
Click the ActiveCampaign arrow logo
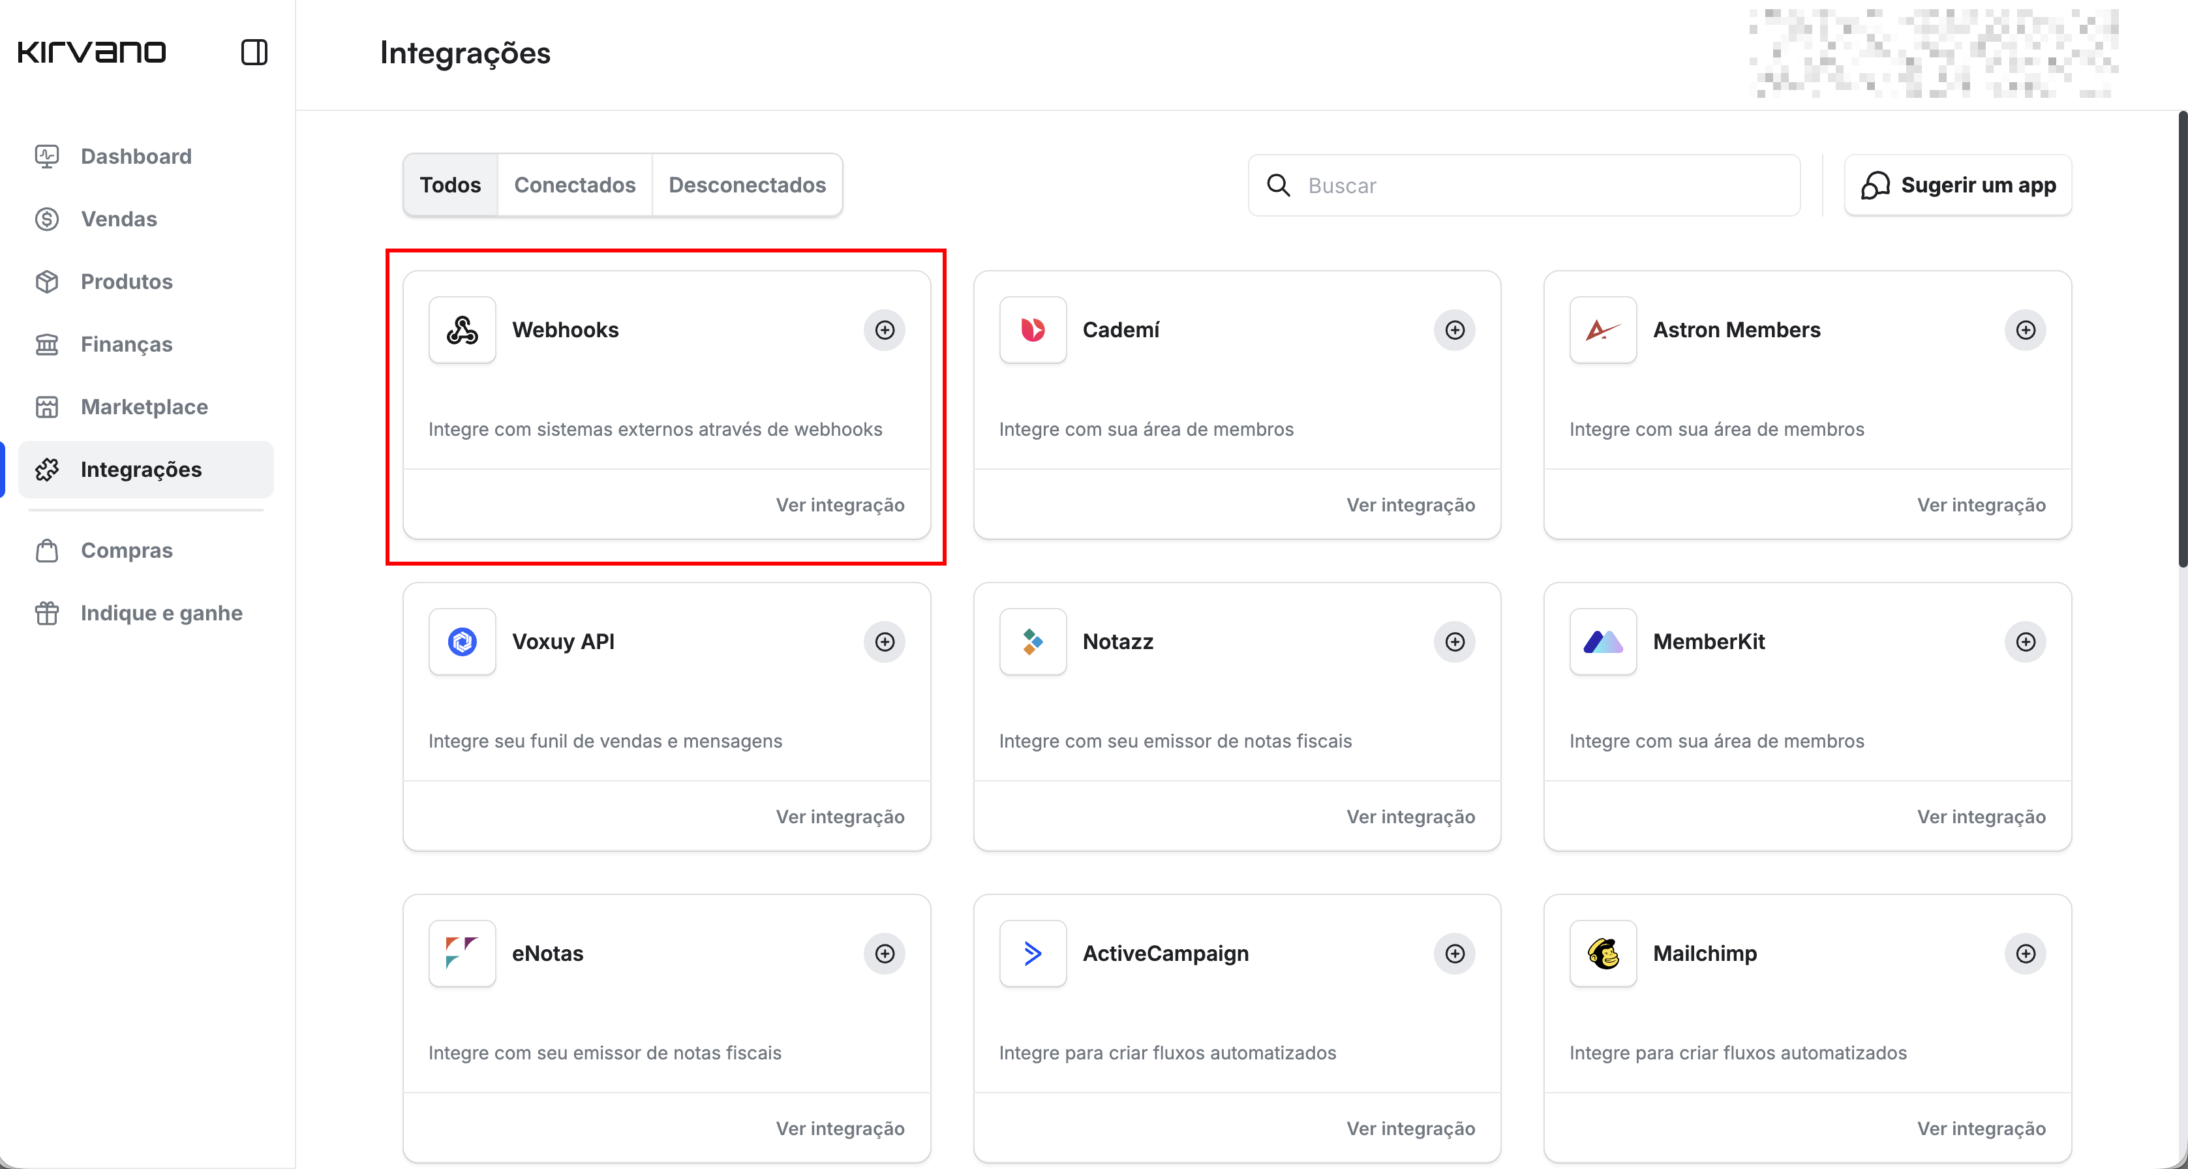pos(1032,953)
